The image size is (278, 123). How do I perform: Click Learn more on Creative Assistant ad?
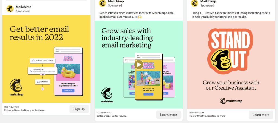click(261, 115)
